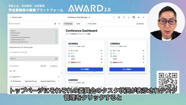Edit the Conference Task Manager title pencil
The width and height of the screenshot is (186, 105).
(x=89, y=17)
